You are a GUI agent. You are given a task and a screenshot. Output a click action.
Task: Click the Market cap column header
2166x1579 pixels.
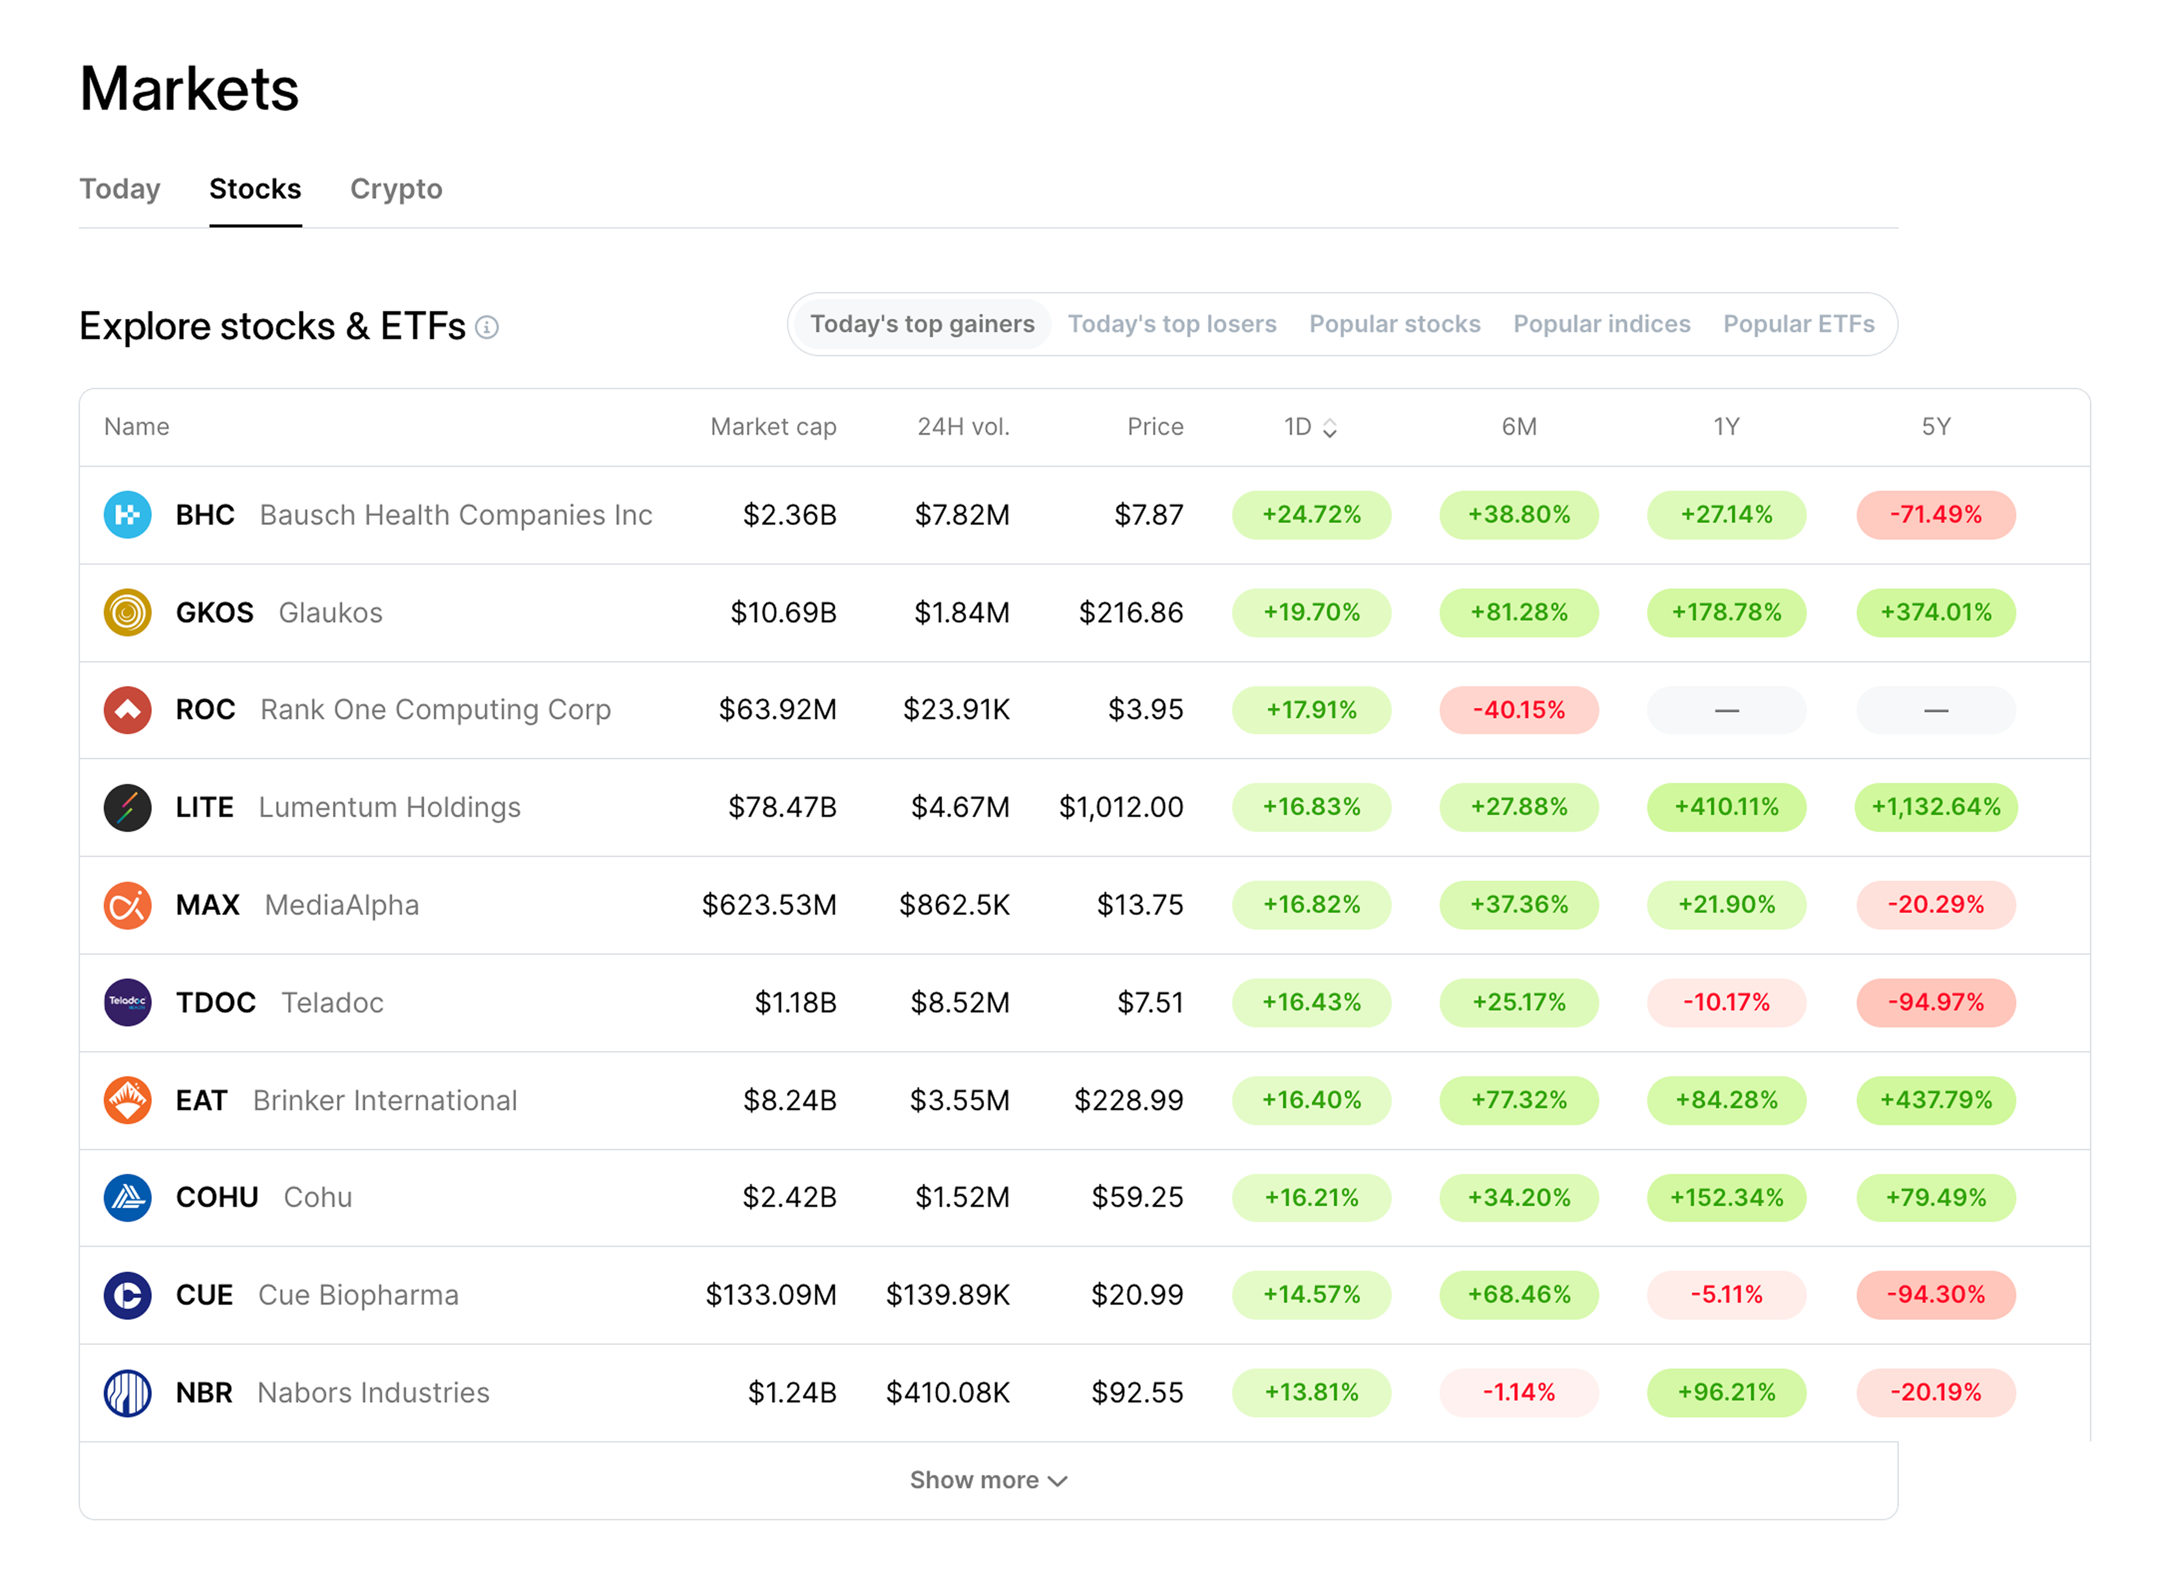[773, 427]
